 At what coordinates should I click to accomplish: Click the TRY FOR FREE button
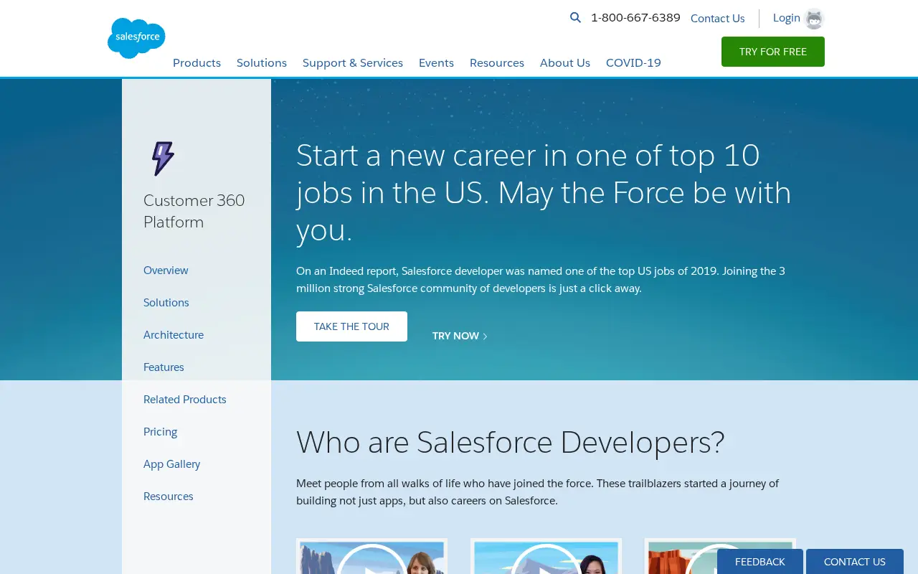click(773, 52)
